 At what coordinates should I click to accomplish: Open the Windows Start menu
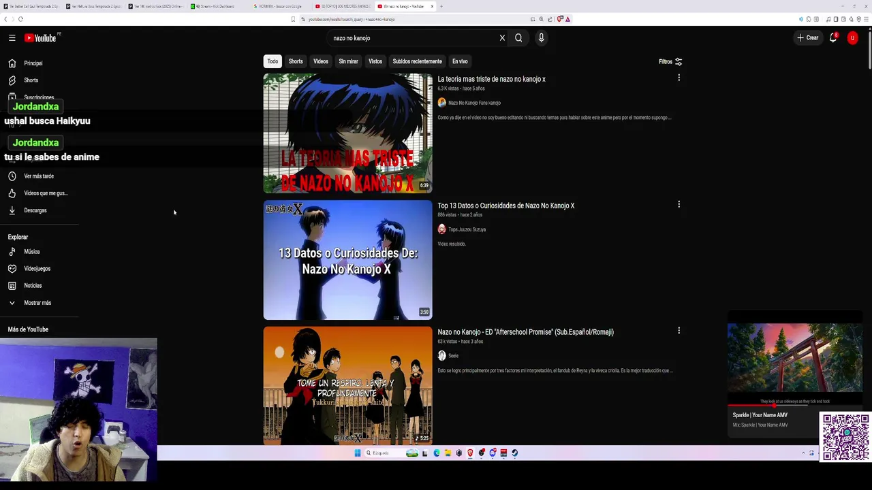click(x=357, y=453)
